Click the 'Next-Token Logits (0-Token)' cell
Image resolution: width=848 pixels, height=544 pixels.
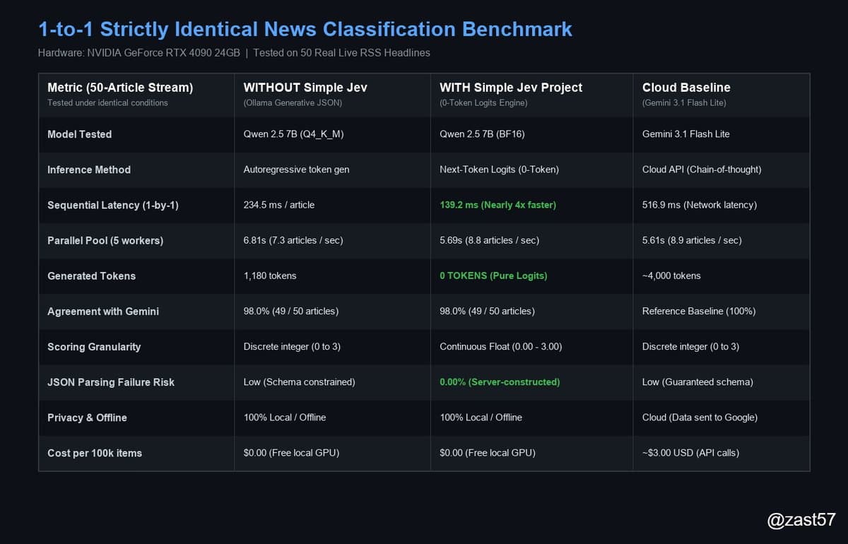499,170
